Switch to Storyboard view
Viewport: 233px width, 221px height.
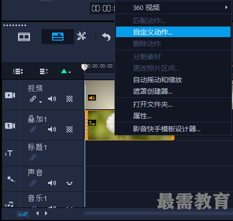(24, 37)
